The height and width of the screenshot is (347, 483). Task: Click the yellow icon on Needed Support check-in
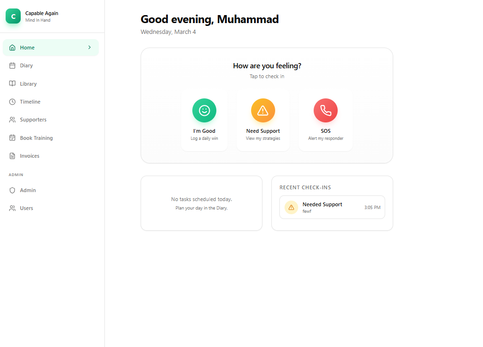pos(291,207)
